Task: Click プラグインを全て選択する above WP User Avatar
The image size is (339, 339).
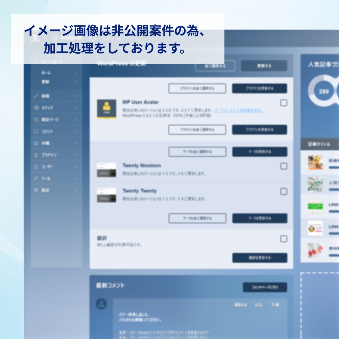Action: (x=197, y=89)
